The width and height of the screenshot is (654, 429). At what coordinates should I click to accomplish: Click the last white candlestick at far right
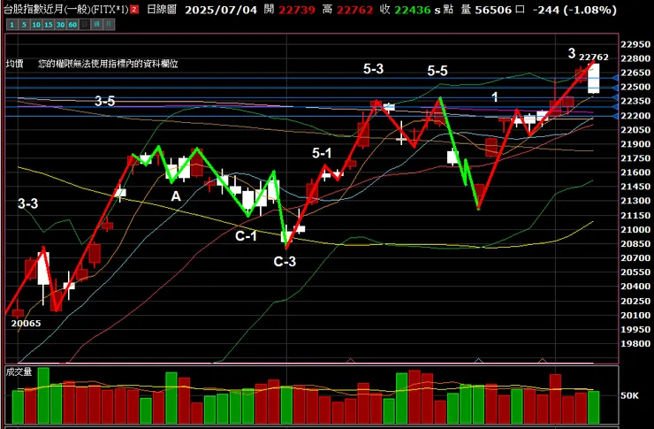594,79
